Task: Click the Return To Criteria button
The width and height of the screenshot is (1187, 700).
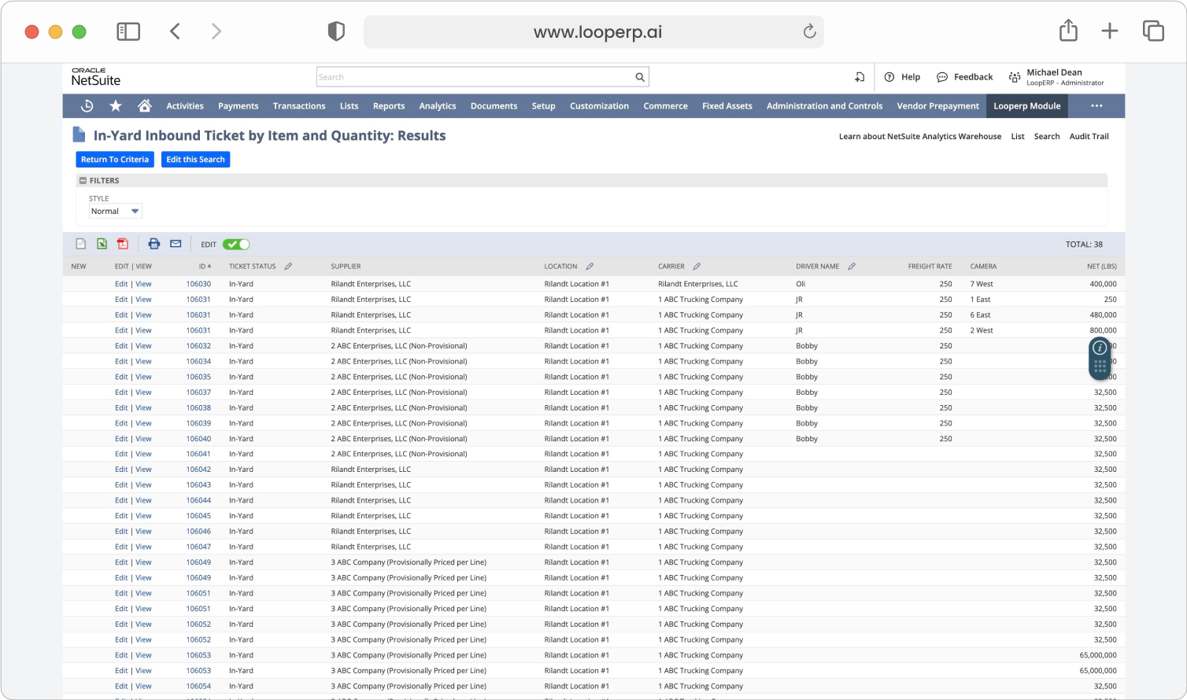Action: click(x=115, y=160)
